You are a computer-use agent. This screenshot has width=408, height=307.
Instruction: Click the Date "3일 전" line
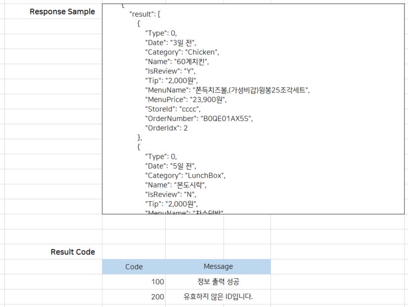(x=174, y=43)
